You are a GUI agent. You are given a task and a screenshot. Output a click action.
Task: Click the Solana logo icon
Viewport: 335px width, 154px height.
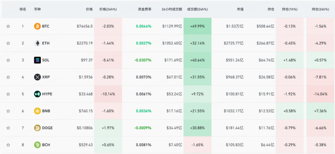pyautogui.click(x=38, y=60)
